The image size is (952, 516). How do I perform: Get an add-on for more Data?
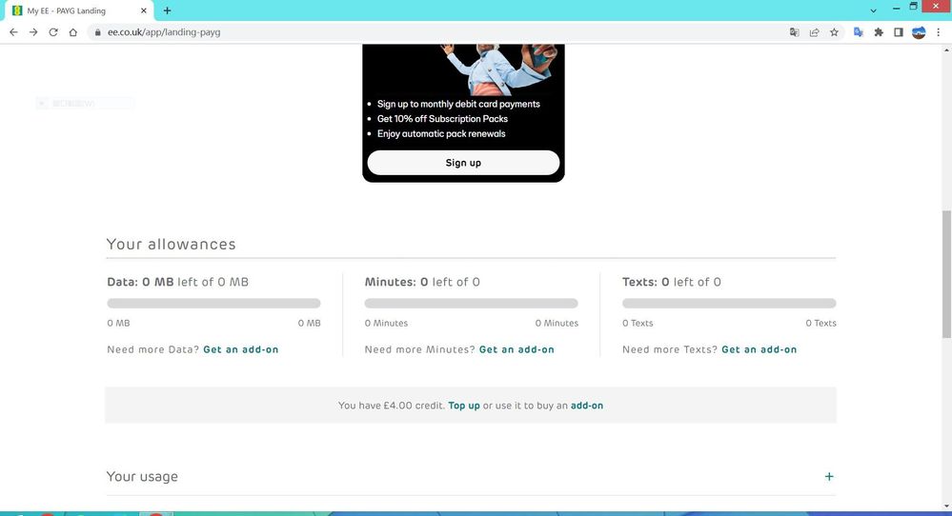(240, 349)
